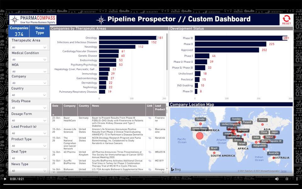Click the 'Bayer HealthCare' company cell

point(70,119)
